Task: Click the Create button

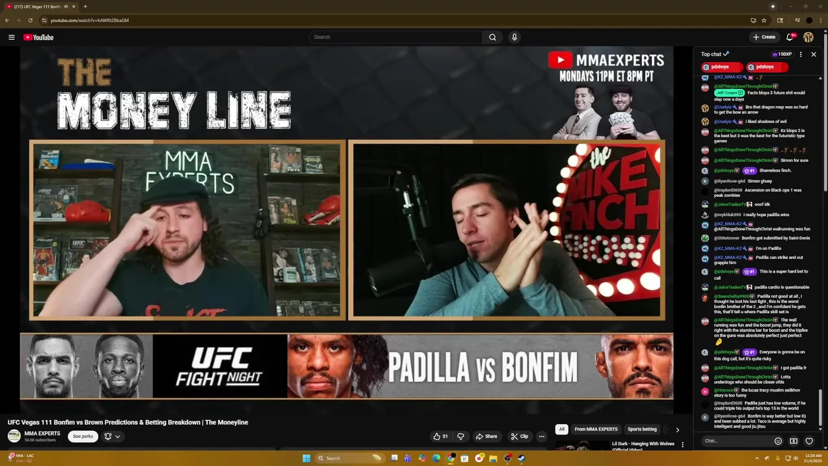Action: [764, 38]
